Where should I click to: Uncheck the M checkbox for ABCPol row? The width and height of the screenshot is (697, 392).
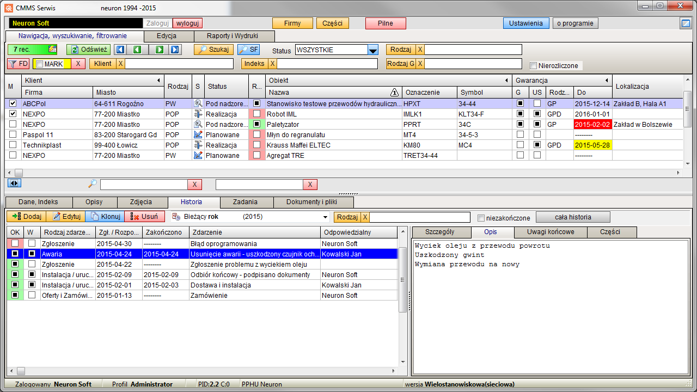(x=13, y=103)
